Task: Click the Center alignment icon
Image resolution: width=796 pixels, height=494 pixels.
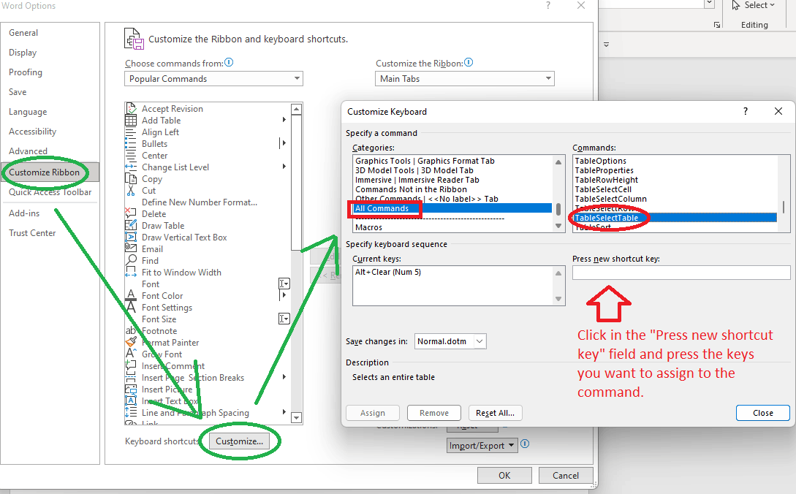Action: (x=131, y=156)
